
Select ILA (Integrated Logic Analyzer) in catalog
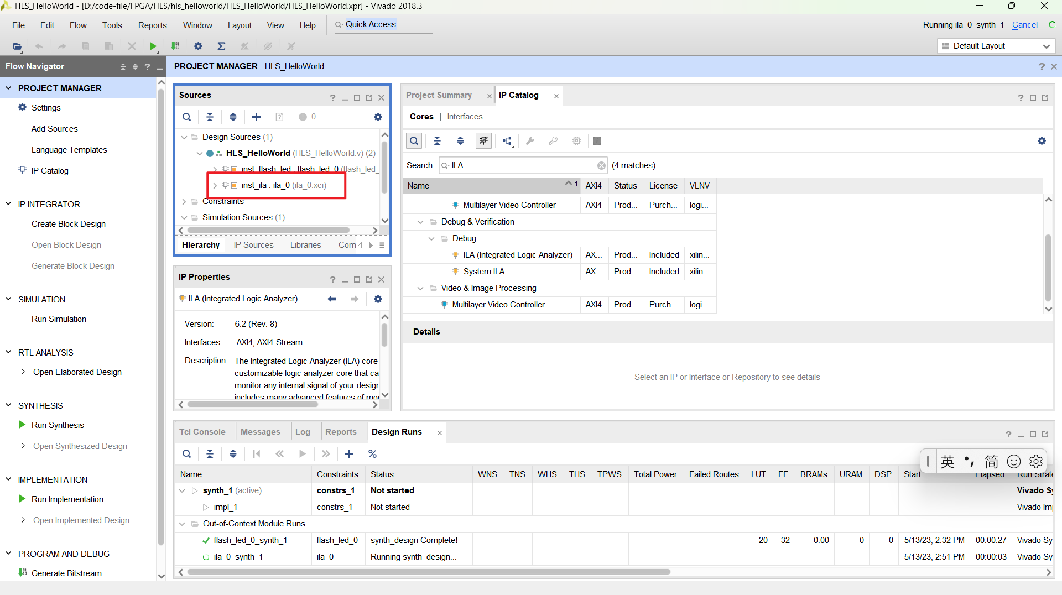click(x=518, y=255)
